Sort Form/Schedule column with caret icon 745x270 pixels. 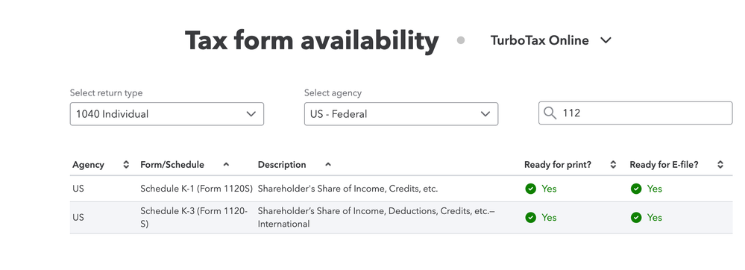tap(226, 165)
